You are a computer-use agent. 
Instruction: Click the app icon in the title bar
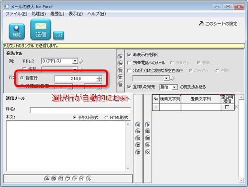6,7
